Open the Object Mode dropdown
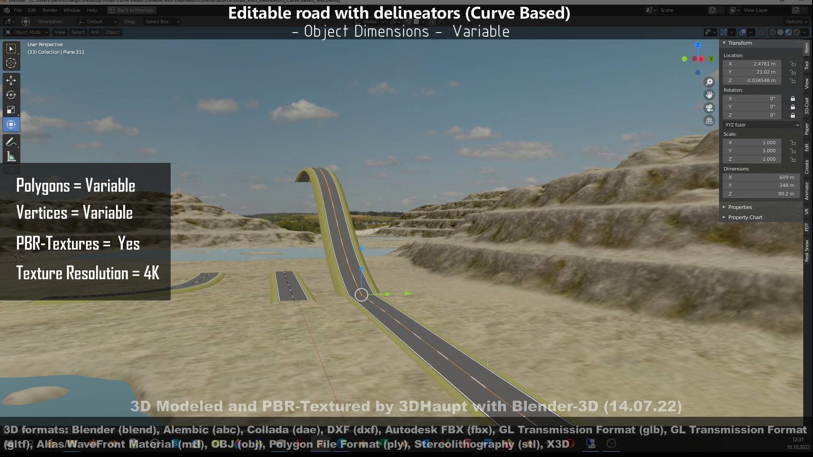The image size is (813, 457). 27,32
